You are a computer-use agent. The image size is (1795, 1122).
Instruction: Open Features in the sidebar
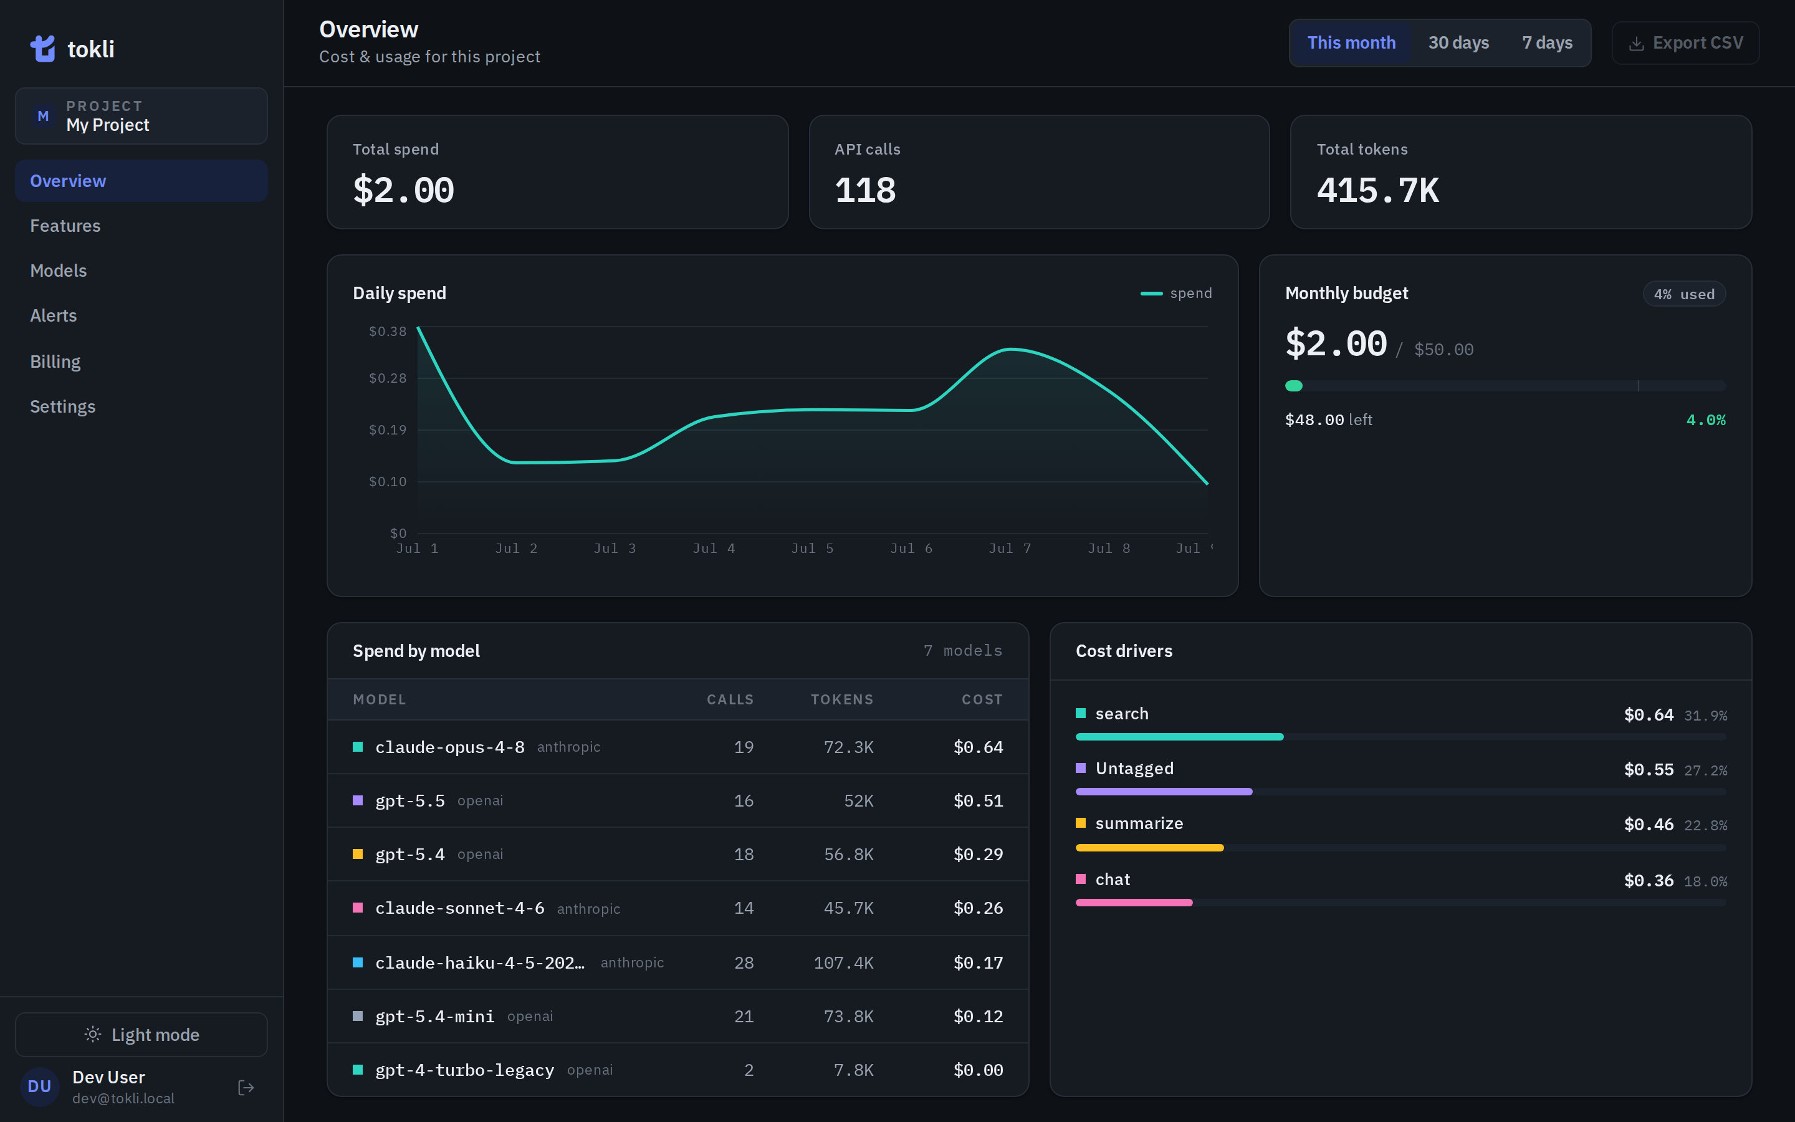pos(141,226)
